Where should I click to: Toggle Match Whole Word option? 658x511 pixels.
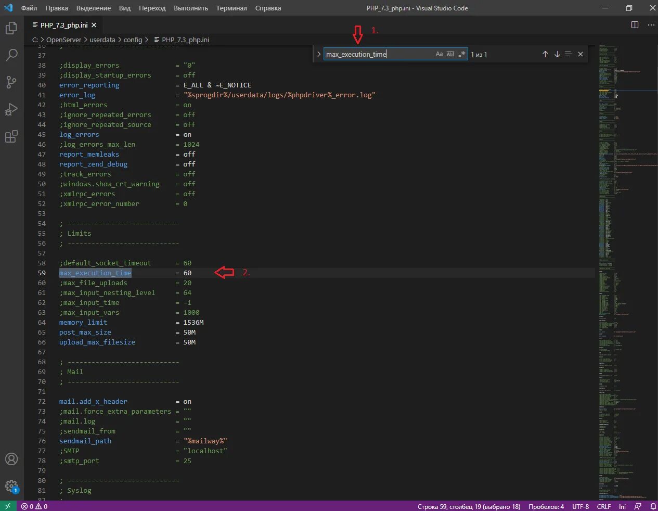pyautogui.click(x=450, y=54)
